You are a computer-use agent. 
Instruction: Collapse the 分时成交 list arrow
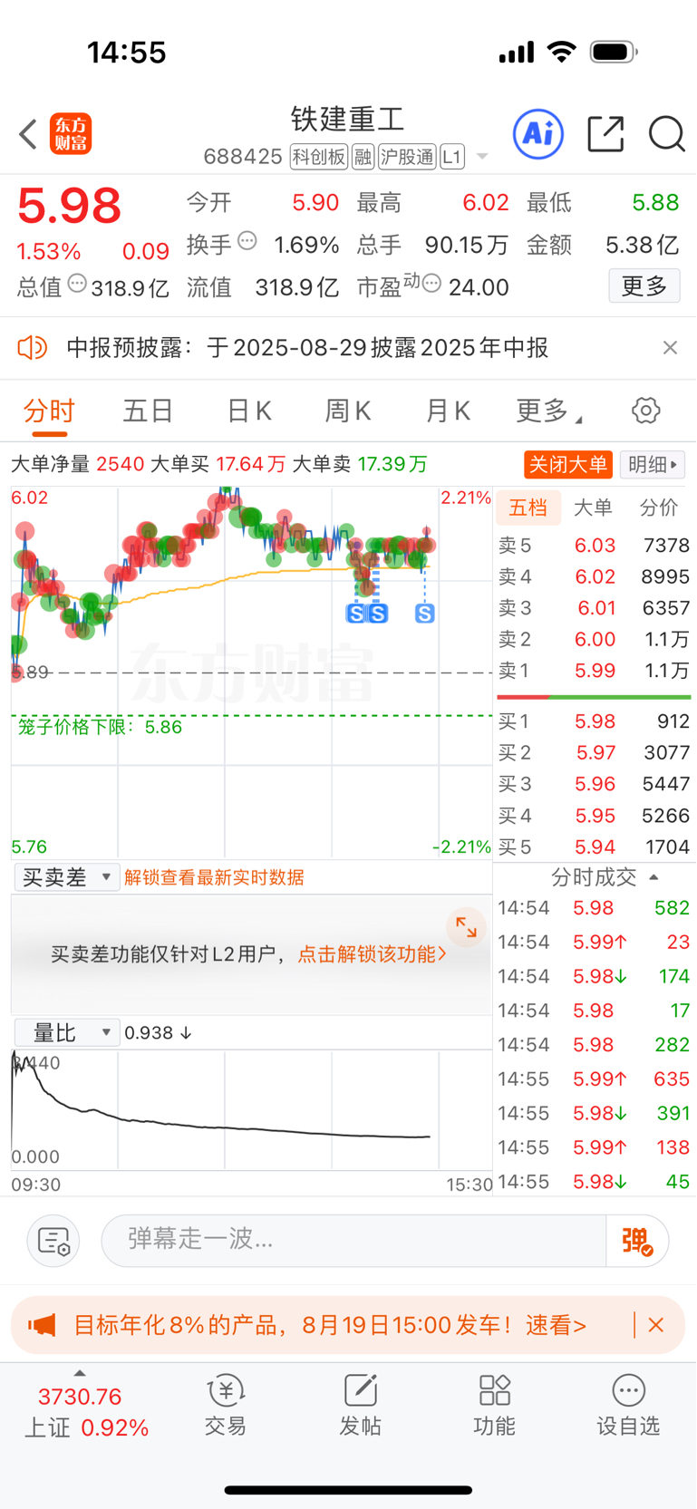click(x=653, y=877)
